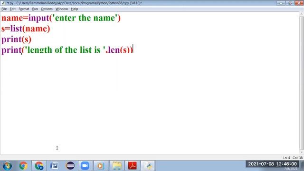Open Zoom from taskbar

[x=85, y=166]
